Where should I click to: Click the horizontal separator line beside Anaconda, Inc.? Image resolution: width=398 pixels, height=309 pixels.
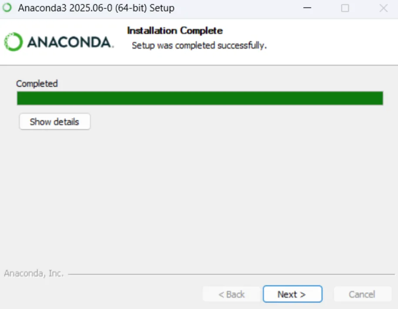point(231,274)
